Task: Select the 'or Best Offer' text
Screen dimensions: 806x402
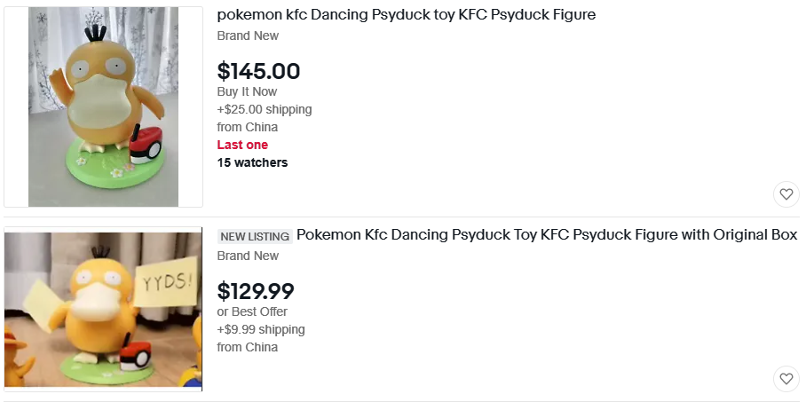Action: (252, 311)
